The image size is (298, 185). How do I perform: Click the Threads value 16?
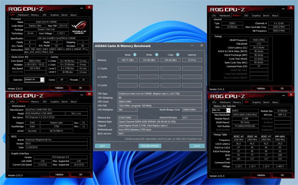tap(84, 80)
